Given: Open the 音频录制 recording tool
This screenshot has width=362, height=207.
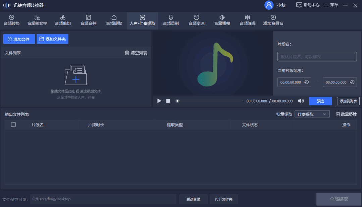Looking at the screenshot, I should coord(171,20).
